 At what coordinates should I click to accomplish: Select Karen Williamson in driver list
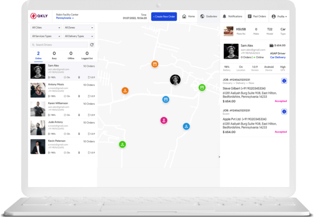click(63, 109)
